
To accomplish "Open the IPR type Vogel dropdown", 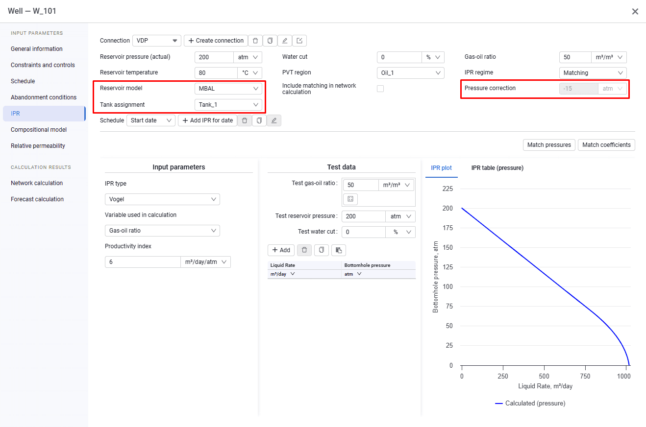I will (162, 199).
